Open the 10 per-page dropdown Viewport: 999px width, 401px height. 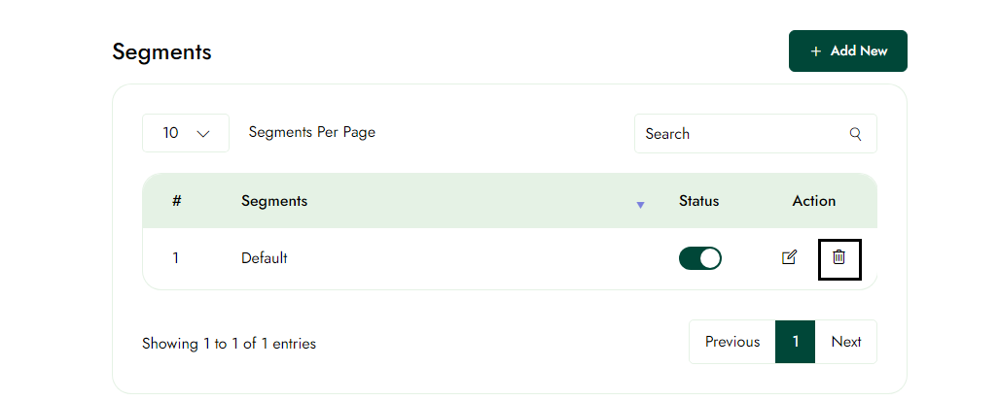click(x=186, y=133)
